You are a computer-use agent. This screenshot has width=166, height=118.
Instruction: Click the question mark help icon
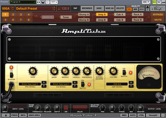[148, 10]
